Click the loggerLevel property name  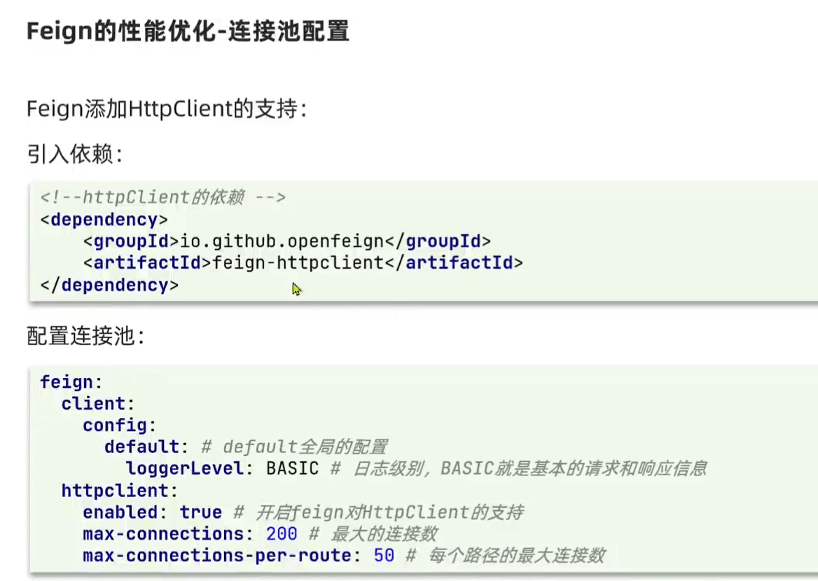(185, 468)
